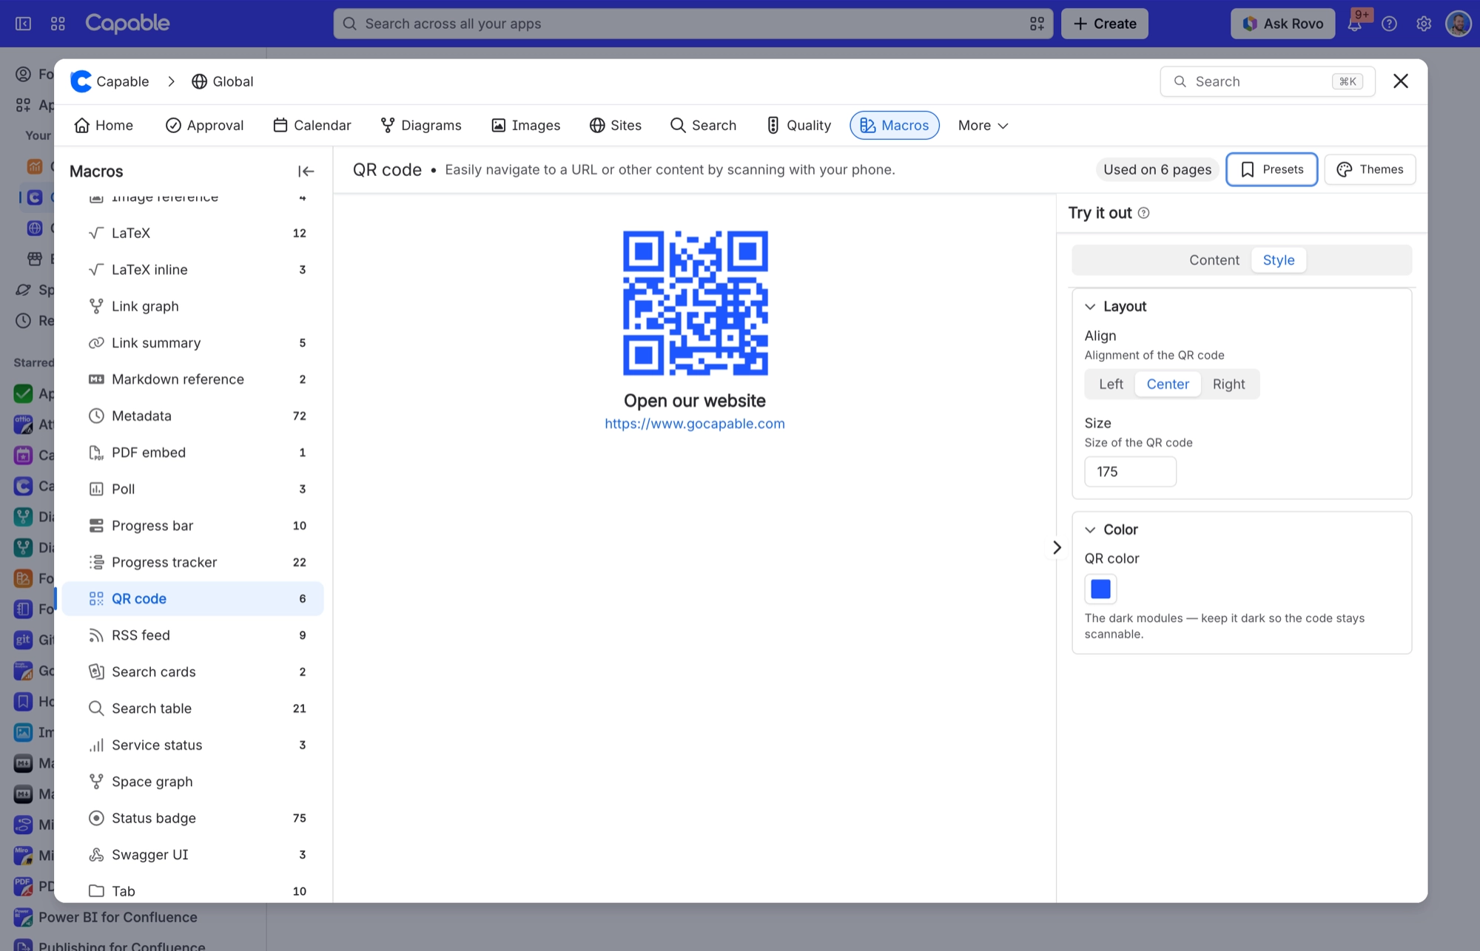This screenshot has width=1480, height=951.
Task: Close the Capable dialog with X
Action: tap(1400, 81)
